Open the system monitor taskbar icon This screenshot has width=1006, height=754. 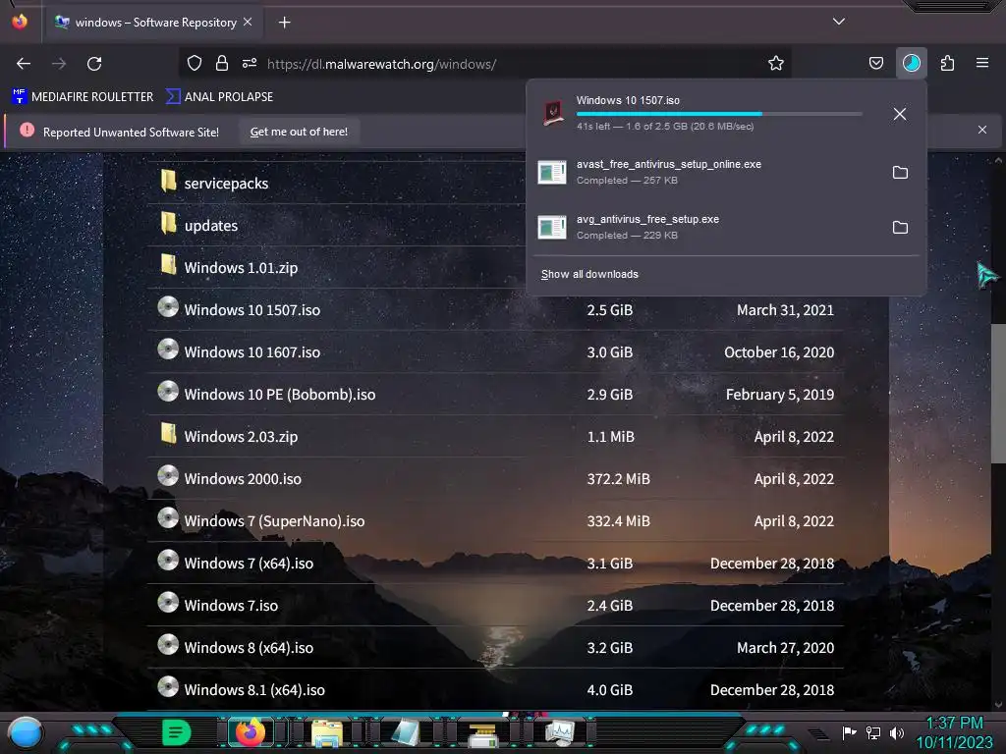(559, 732)
